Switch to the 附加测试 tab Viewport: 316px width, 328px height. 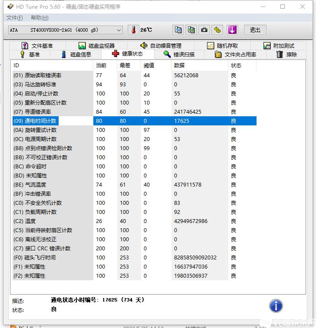279,46
